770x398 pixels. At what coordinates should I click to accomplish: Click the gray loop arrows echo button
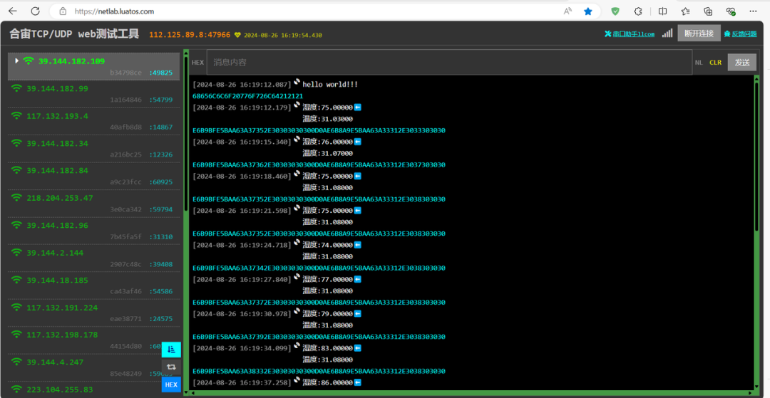(x=171, y=367)
